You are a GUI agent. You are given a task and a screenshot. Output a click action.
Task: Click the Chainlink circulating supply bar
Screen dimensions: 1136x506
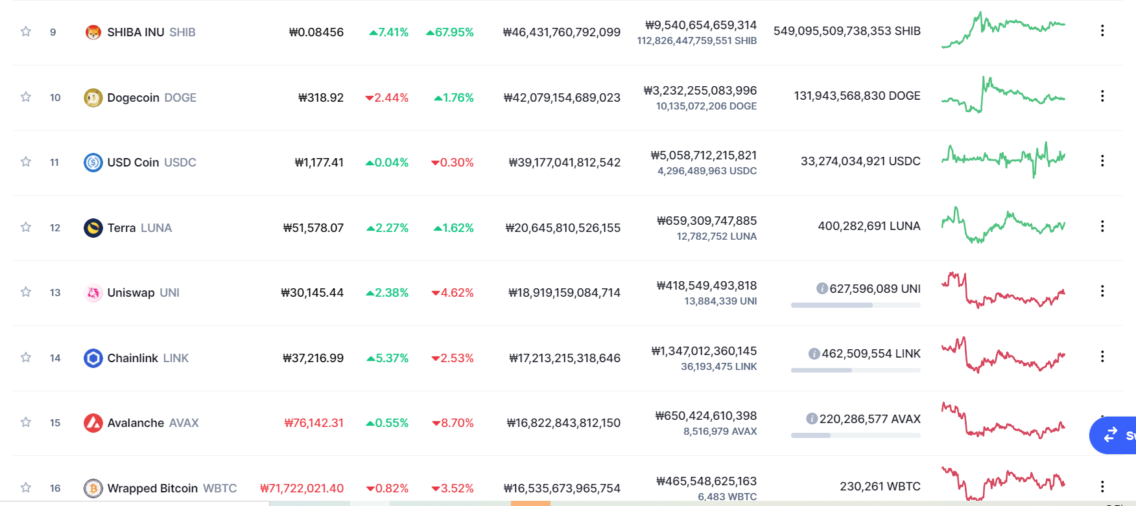[856, 371]
